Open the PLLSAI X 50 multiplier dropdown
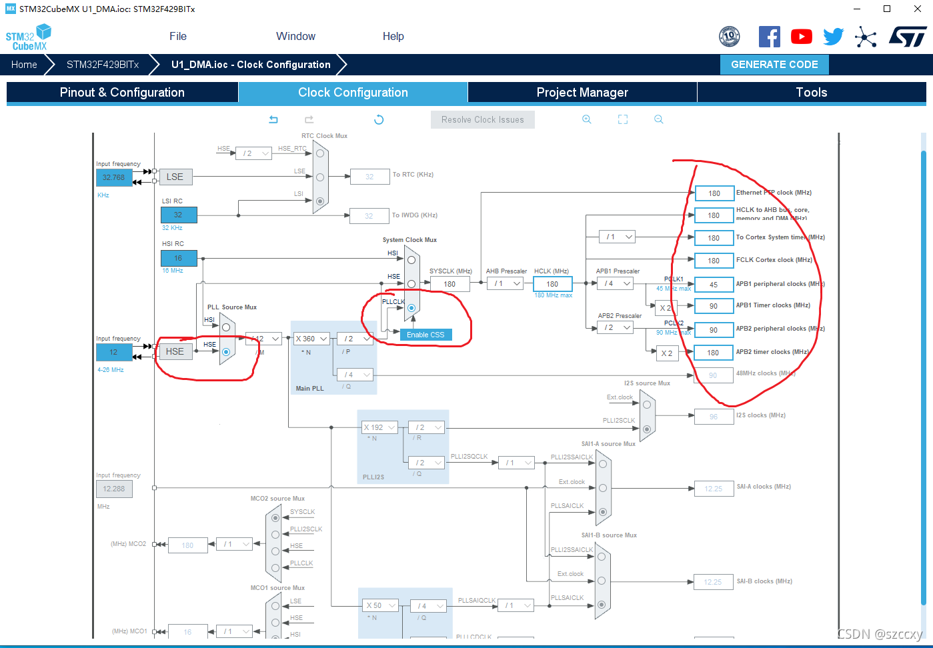This screenshot has width=933, height=648. [x=380, y=605]
